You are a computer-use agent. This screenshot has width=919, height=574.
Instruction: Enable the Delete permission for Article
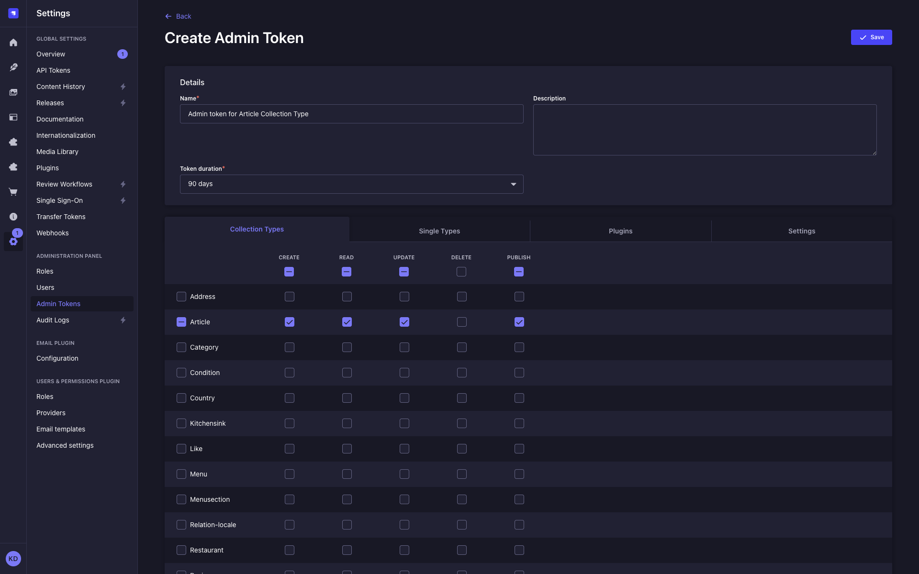tap(461, 322)
